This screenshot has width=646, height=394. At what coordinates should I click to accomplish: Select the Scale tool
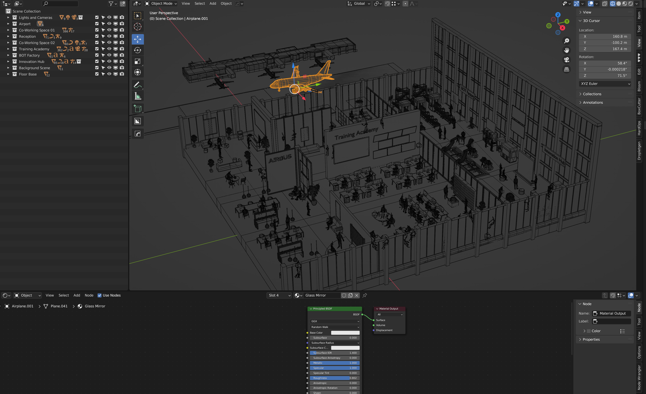click(137, 61)
